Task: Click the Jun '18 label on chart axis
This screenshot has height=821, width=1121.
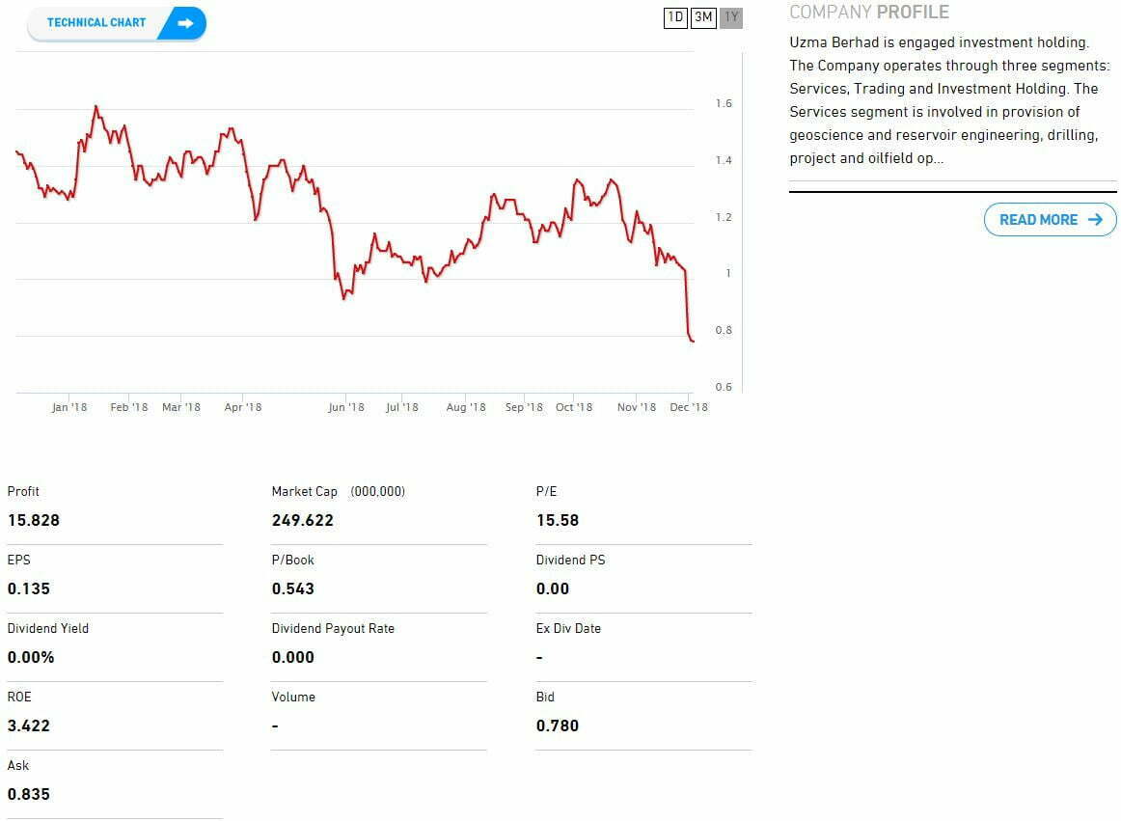Action: 345,407
